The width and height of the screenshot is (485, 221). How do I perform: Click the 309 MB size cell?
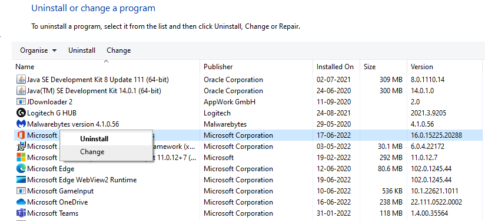(x=391, y=80)
